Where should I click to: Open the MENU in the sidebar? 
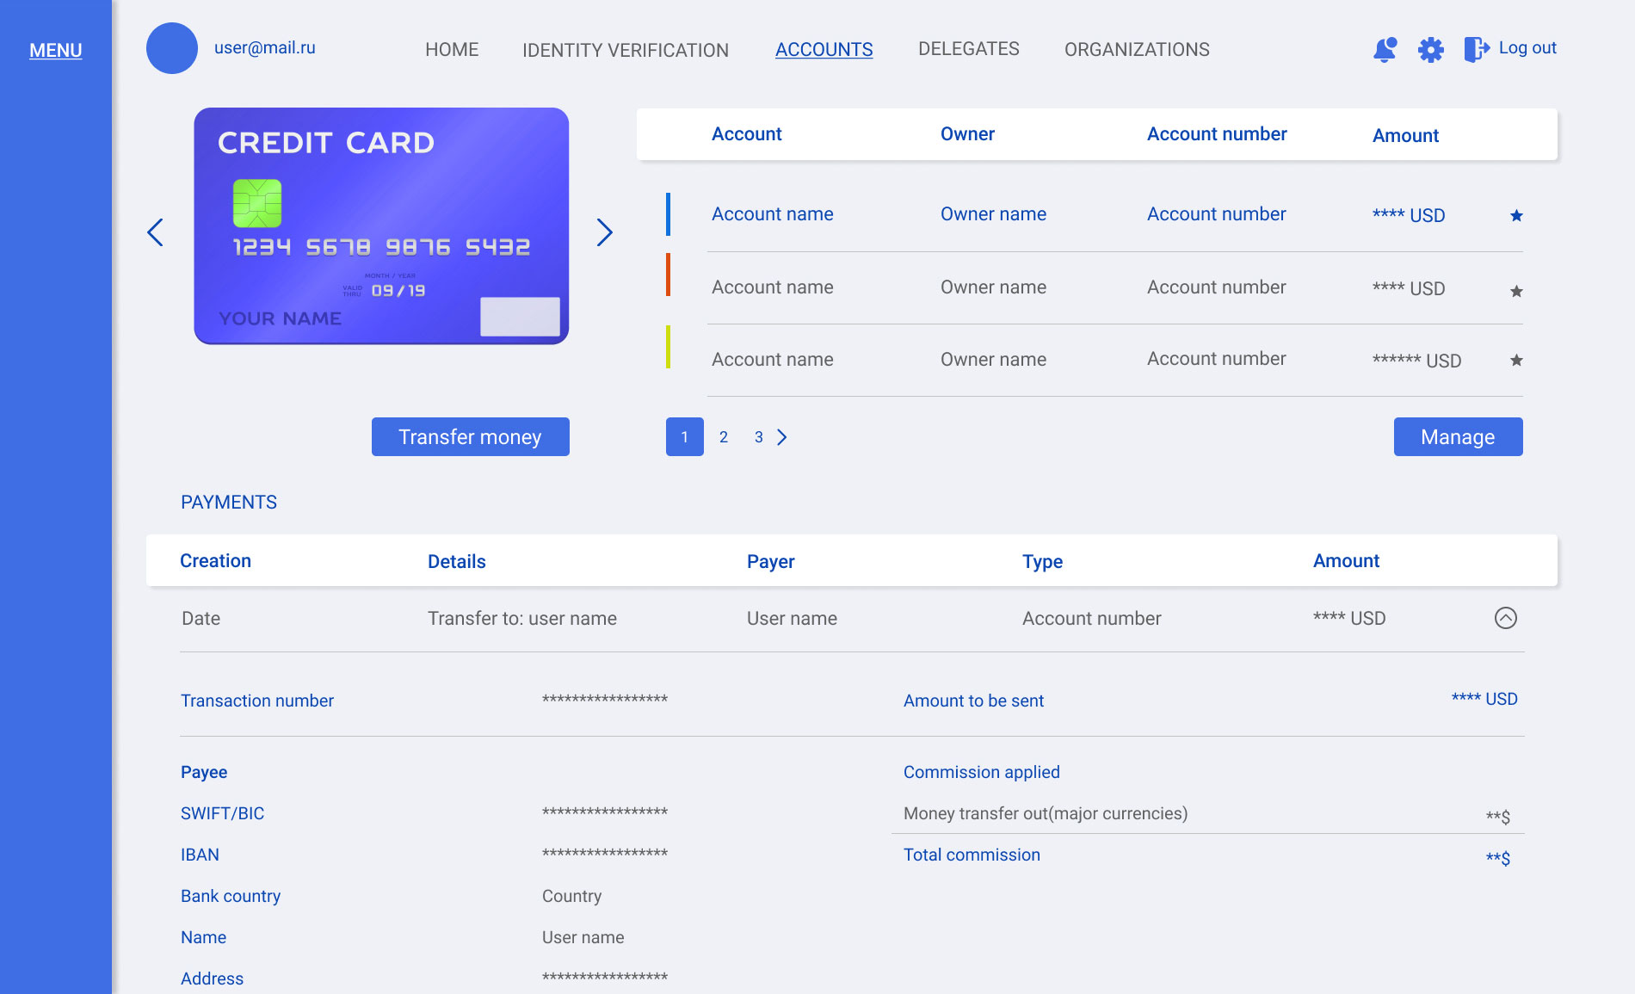(55, 51)
